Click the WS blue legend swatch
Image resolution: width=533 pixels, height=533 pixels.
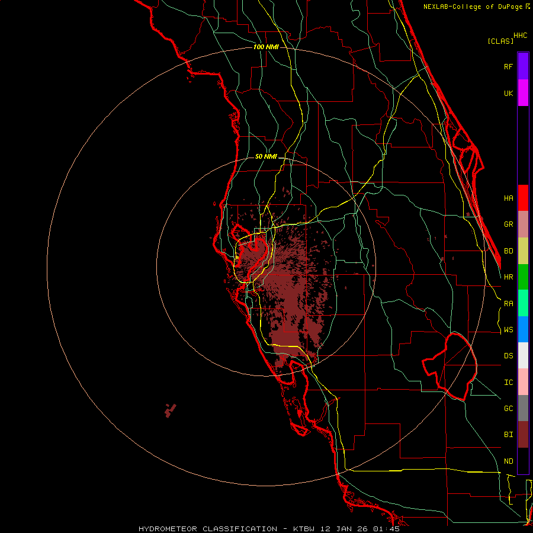523,329
